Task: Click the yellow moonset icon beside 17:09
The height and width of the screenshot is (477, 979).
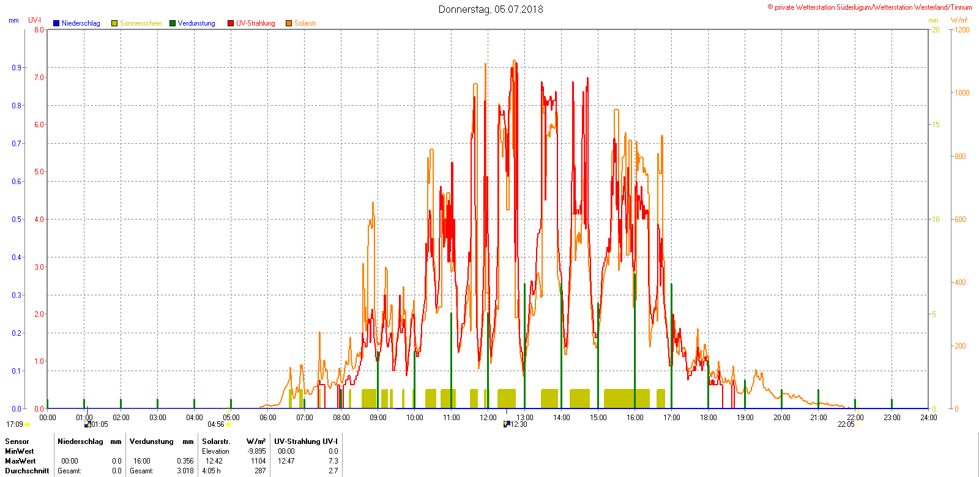Action: coord(28,424)
